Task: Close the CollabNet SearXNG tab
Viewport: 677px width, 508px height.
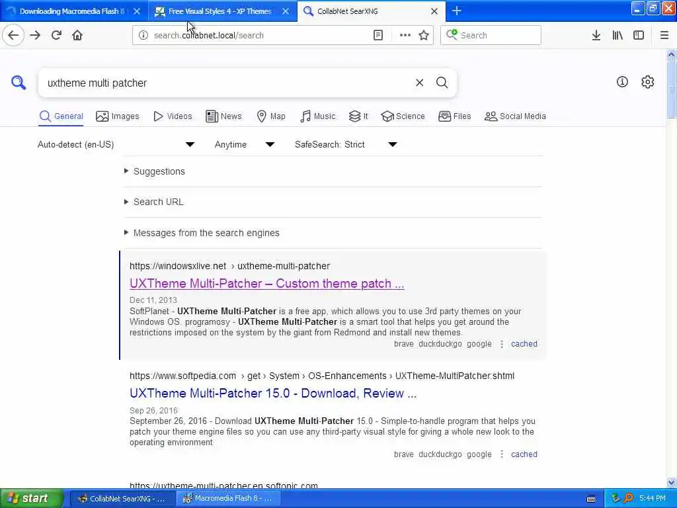Action: pos(434,11)
